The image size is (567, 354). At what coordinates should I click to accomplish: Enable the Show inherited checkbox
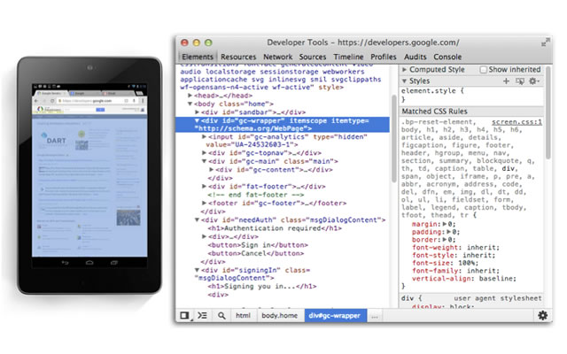(x=483, y=69)
